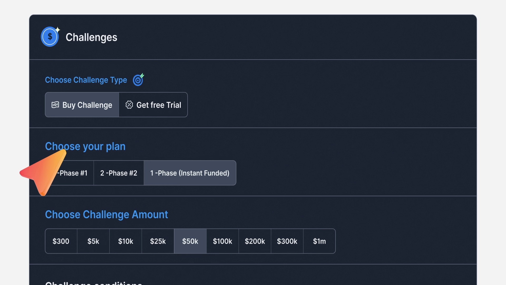
Task: Pick the $10k challenge amount
Action: point(125,241)
